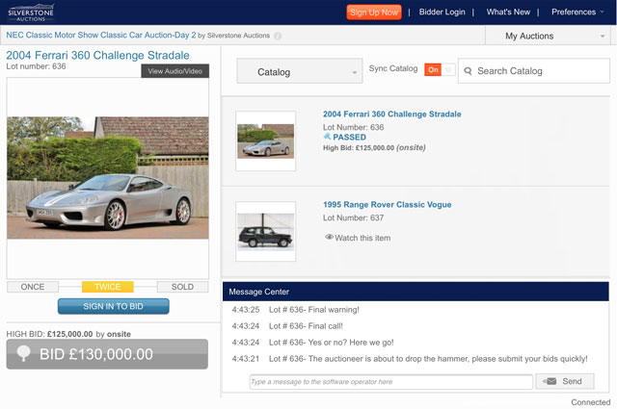Viewport: 617px width, 409px height.
Task: Click the Sign Up Now button
Action: pos(374,13)
